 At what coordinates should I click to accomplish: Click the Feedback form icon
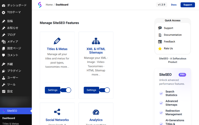point(160,42)
